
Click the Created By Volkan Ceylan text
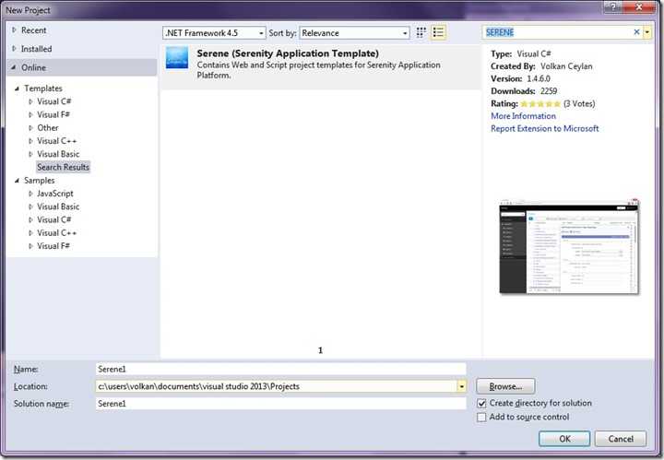click(x=541, y=66)
